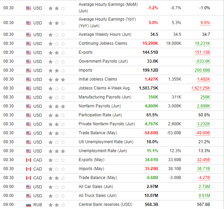Click revised previous value 2.73M
The width and height of the screenshot is (224, 209).
coord(204,187)
